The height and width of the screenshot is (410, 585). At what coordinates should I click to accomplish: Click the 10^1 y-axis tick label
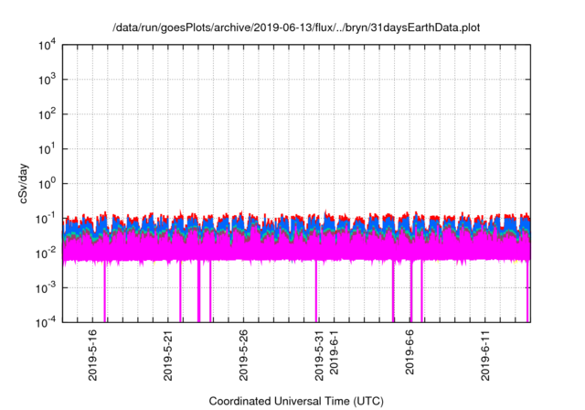pyautogui.click(x=48, y=149)
